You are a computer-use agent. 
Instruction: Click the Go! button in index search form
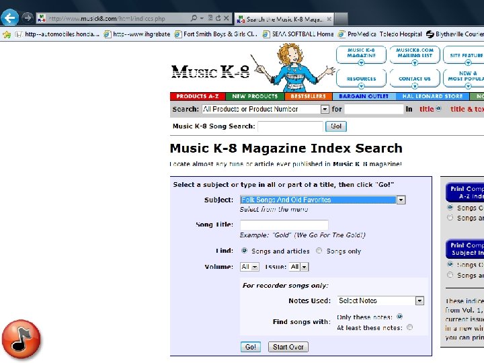(250, 347)
